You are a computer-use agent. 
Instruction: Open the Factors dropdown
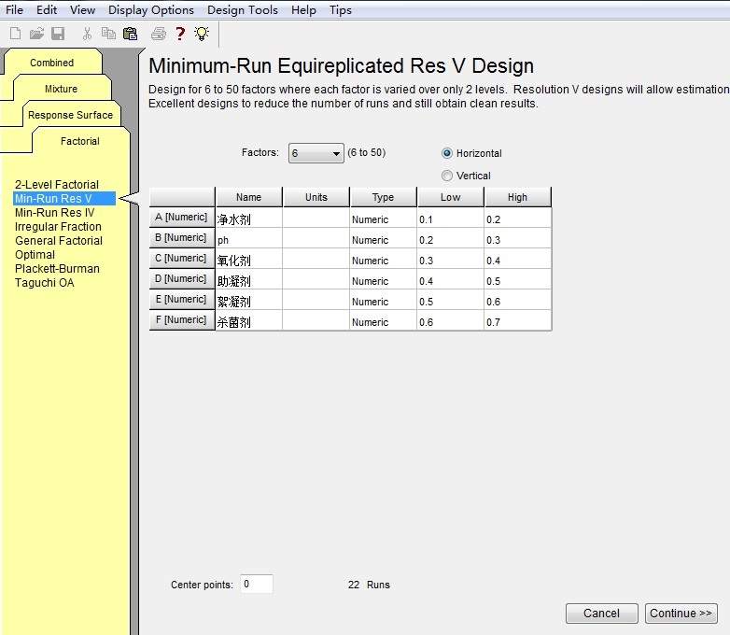click(316, 153)
